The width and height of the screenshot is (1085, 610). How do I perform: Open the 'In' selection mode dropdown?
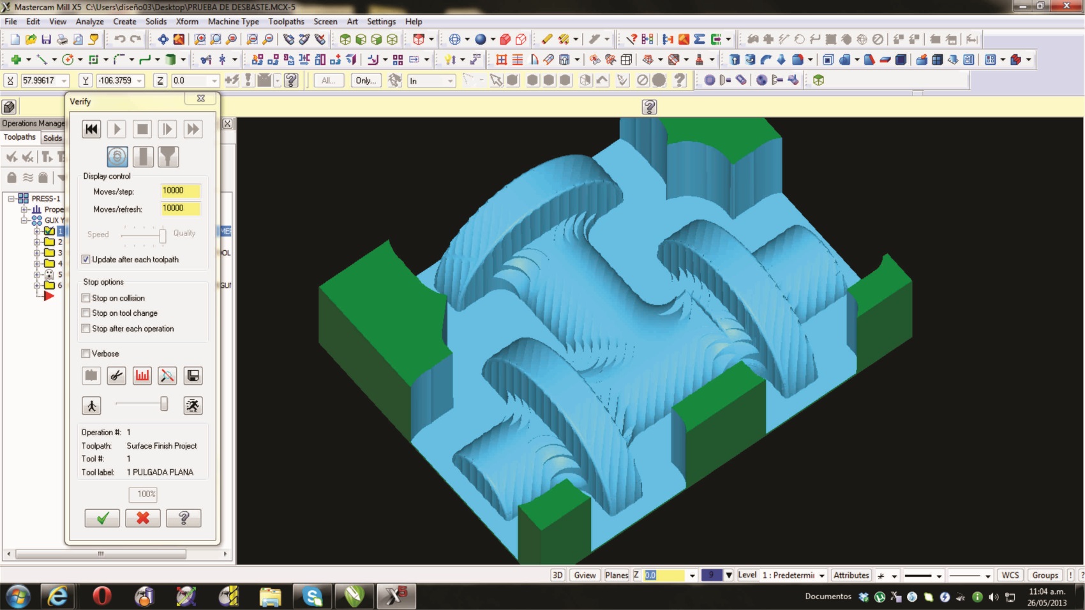click(x=451, y=81)
